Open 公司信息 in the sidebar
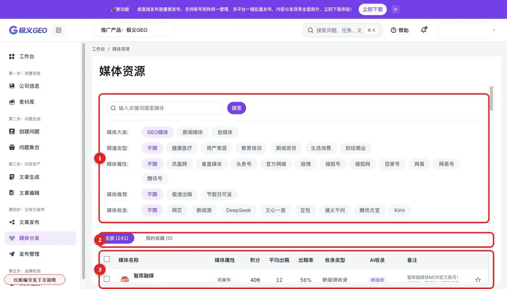The height and width of the screenshot is (289, 507). pyautogui.click(x=40, y=86)
